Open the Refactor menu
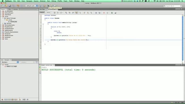This screenshot has height=104, width=185. tap(43, 1)
